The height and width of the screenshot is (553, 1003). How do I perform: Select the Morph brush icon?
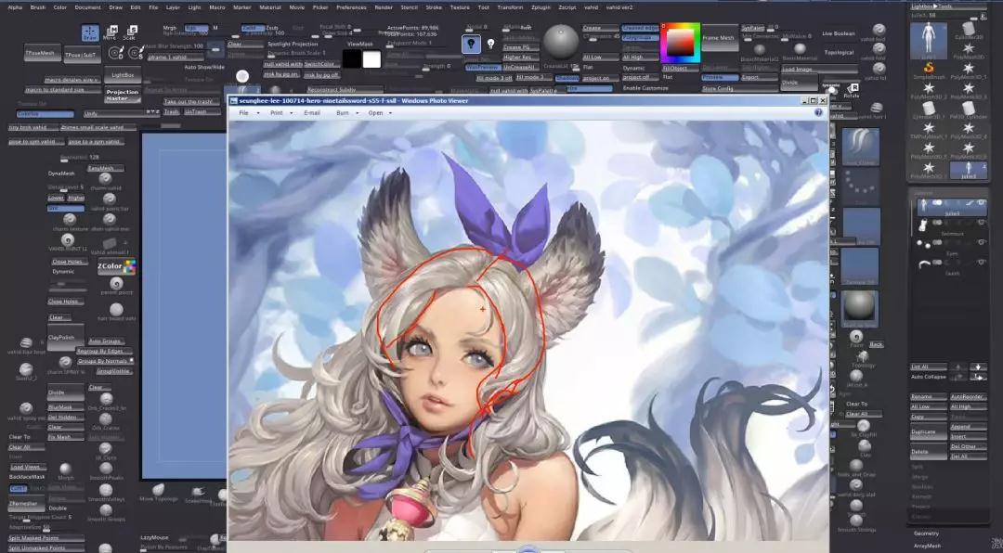click(x=65, y=469)
